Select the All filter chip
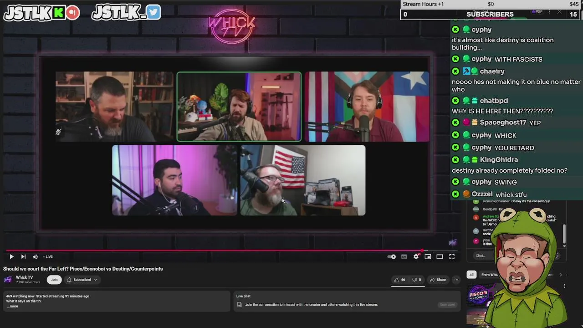This screenshot has width=583, height=328. 471,275
